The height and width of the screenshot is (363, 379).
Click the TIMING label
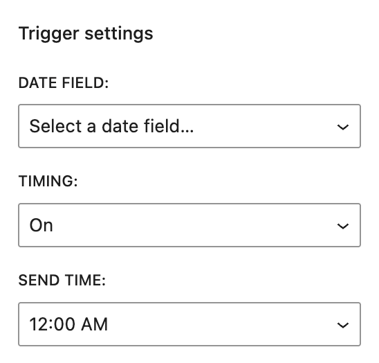(48, 181)
